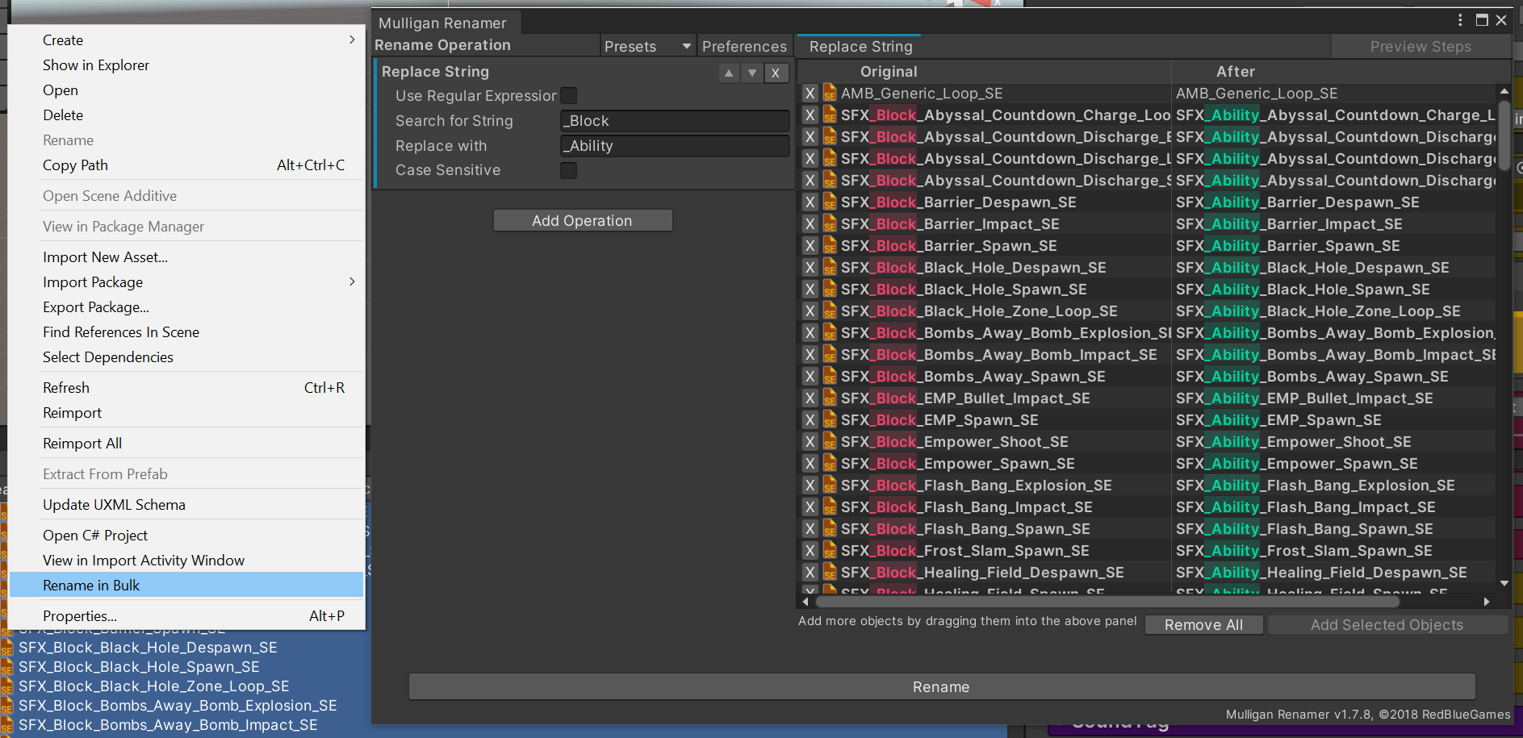
Task: Remove SFX_Block_Flash_Bang_Explosion_SE row via X
Action: click(x=810, y=486)
